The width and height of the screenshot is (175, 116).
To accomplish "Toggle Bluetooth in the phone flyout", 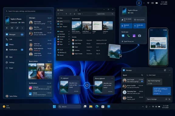I will (x=126, y=26).
